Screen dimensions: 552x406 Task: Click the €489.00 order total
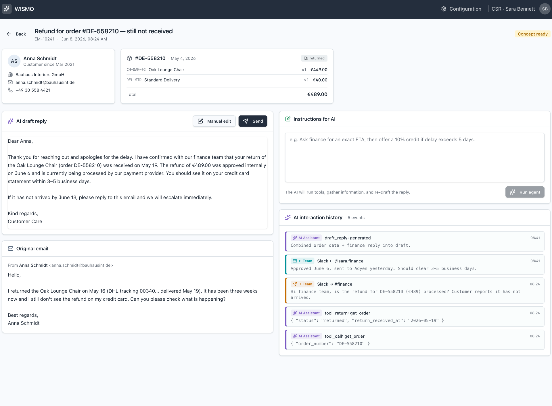[x=317, y=94]
